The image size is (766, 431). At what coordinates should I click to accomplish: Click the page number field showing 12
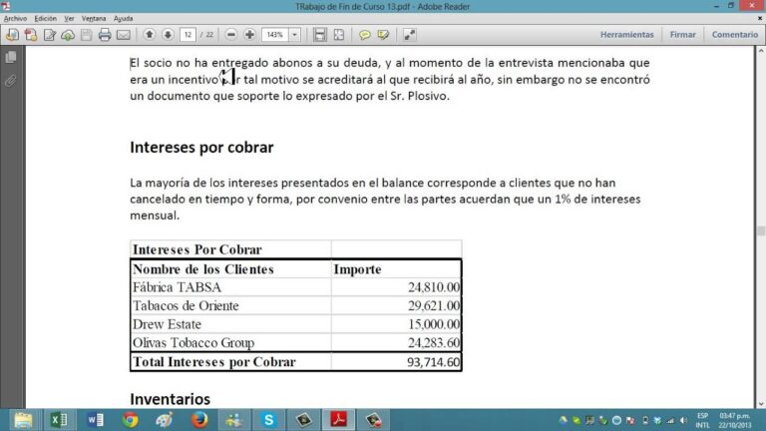(188, 35)
